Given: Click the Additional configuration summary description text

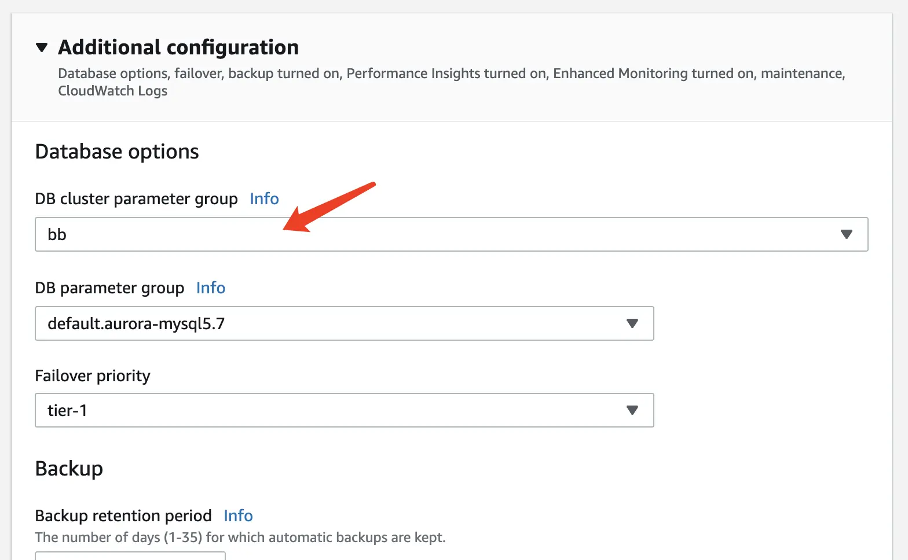Looking at the screenshot, I should point(451,74).
